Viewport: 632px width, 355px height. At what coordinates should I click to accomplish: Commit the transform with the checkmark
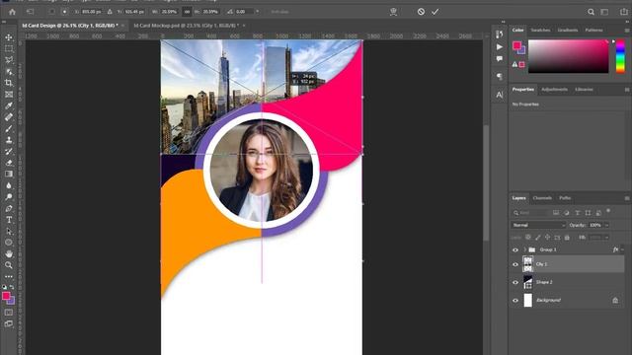coord(434,12)
